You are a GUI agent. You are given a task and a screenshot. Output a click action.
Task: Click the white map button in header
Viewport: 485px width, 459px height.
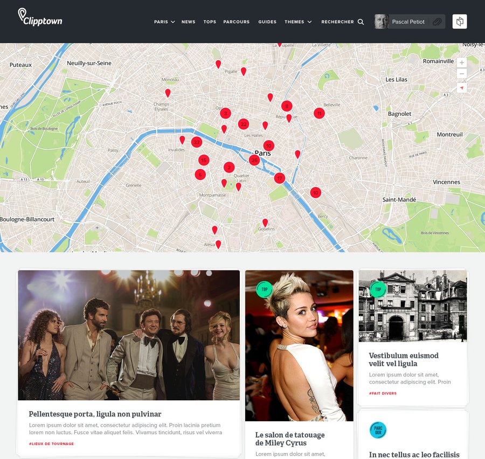click(460, 22)
